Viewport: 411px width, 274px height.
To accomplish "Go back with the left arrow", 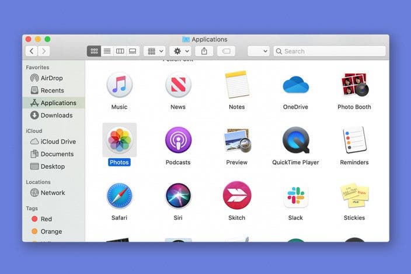I will (x=32, y=51).
